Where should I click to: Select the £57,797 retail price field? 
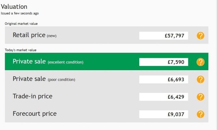click(164, 36)
